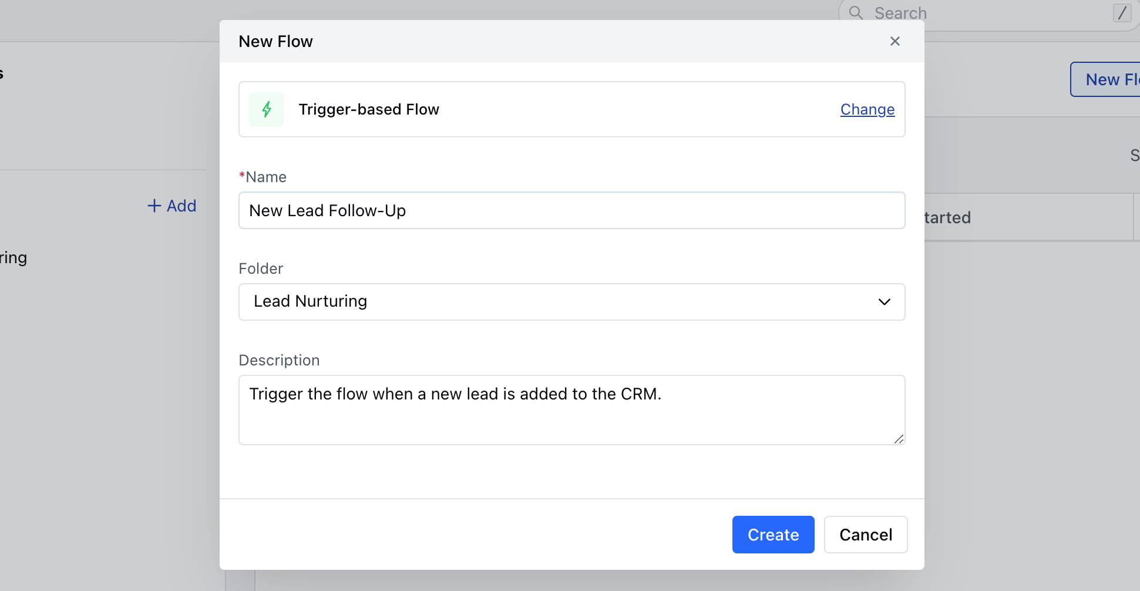Cancel the new flow creation

tap(865, 535)
